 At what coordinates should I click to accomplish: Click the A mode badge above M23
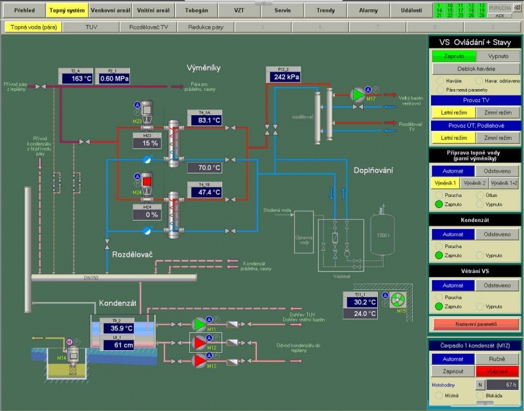click(x=138, y=105)
